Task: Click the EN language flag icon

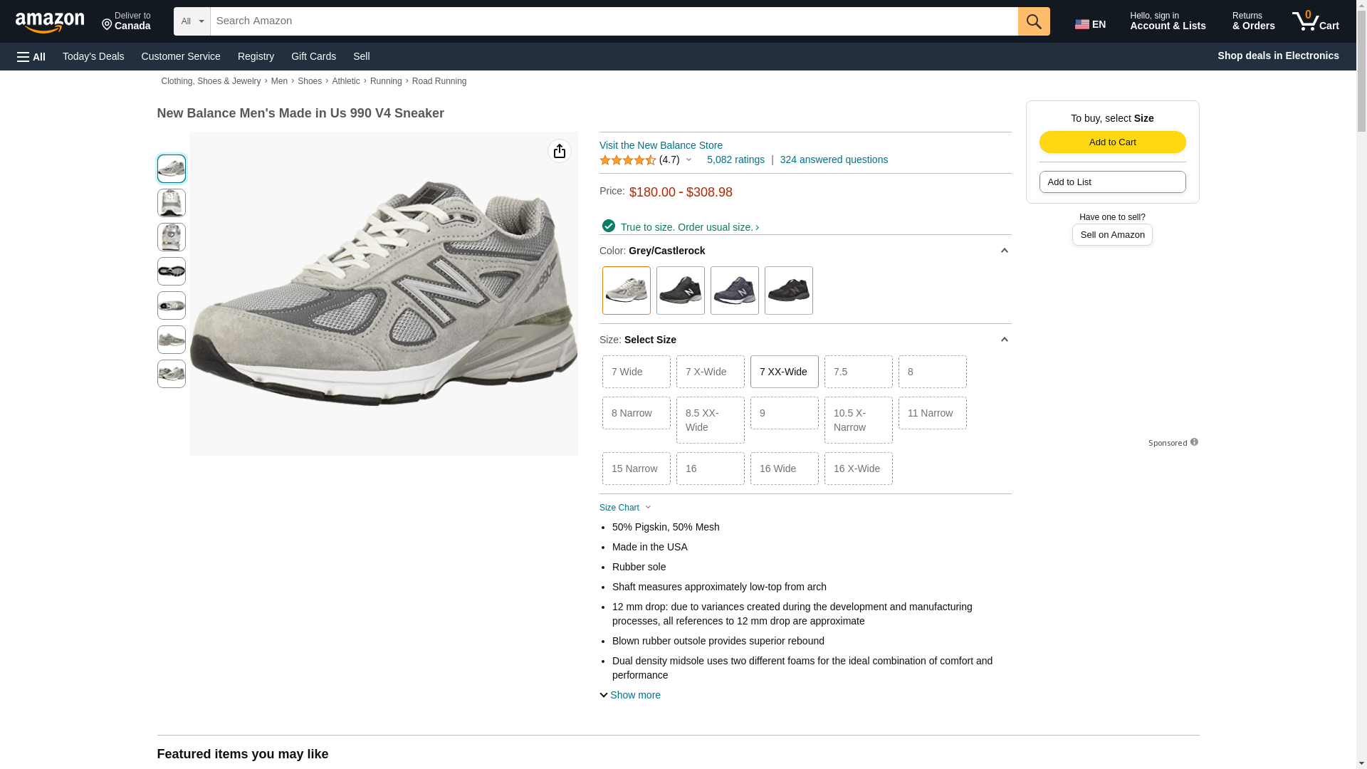Action: (x=1082, y=24)
